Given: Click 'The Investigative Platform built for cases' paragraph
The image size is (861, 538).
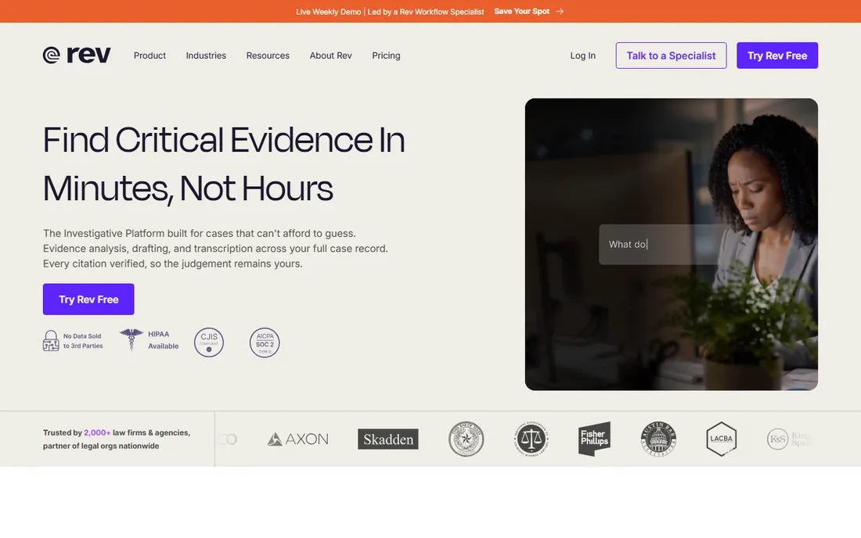Looking at the screenshot, I should (215, 249).
